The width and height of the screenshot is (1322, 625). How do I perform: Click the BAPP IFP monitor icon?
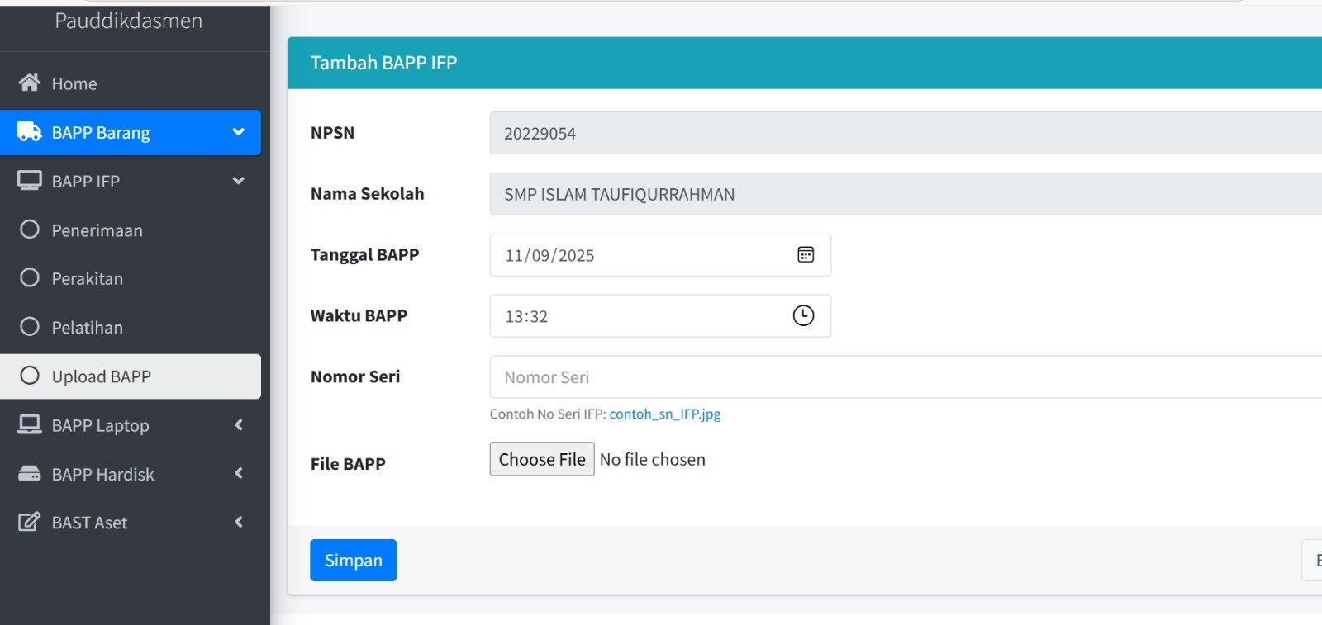30,181
